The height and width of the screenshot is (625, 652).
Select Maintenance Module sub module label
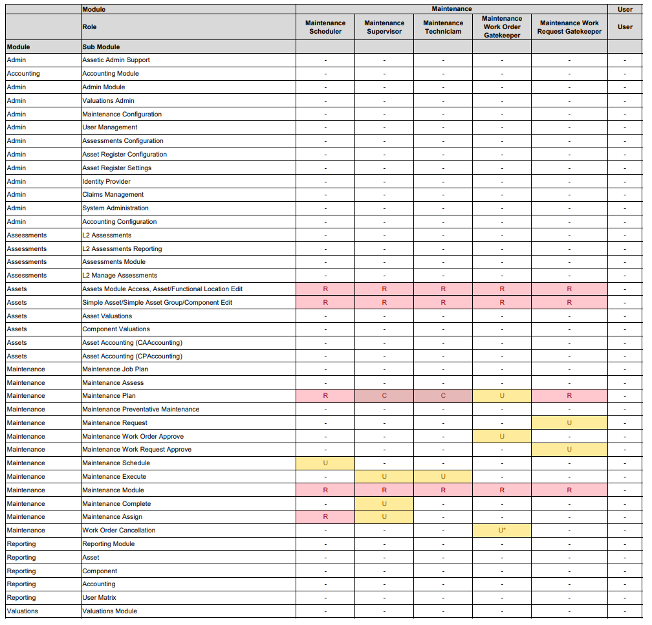click(113, 490)
